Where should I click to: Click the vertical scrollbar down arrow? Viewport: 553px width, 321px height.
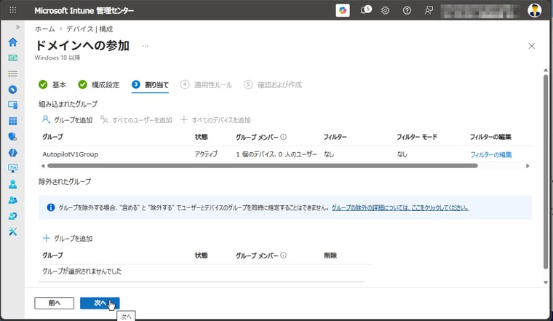coord(546,282)
